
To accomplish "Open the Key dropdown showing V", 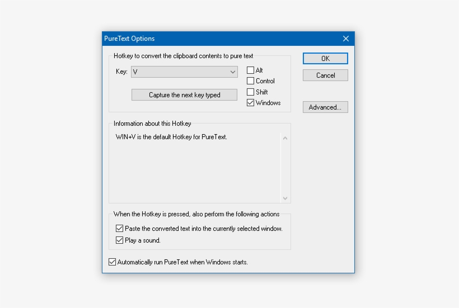I will pos(184,72).
